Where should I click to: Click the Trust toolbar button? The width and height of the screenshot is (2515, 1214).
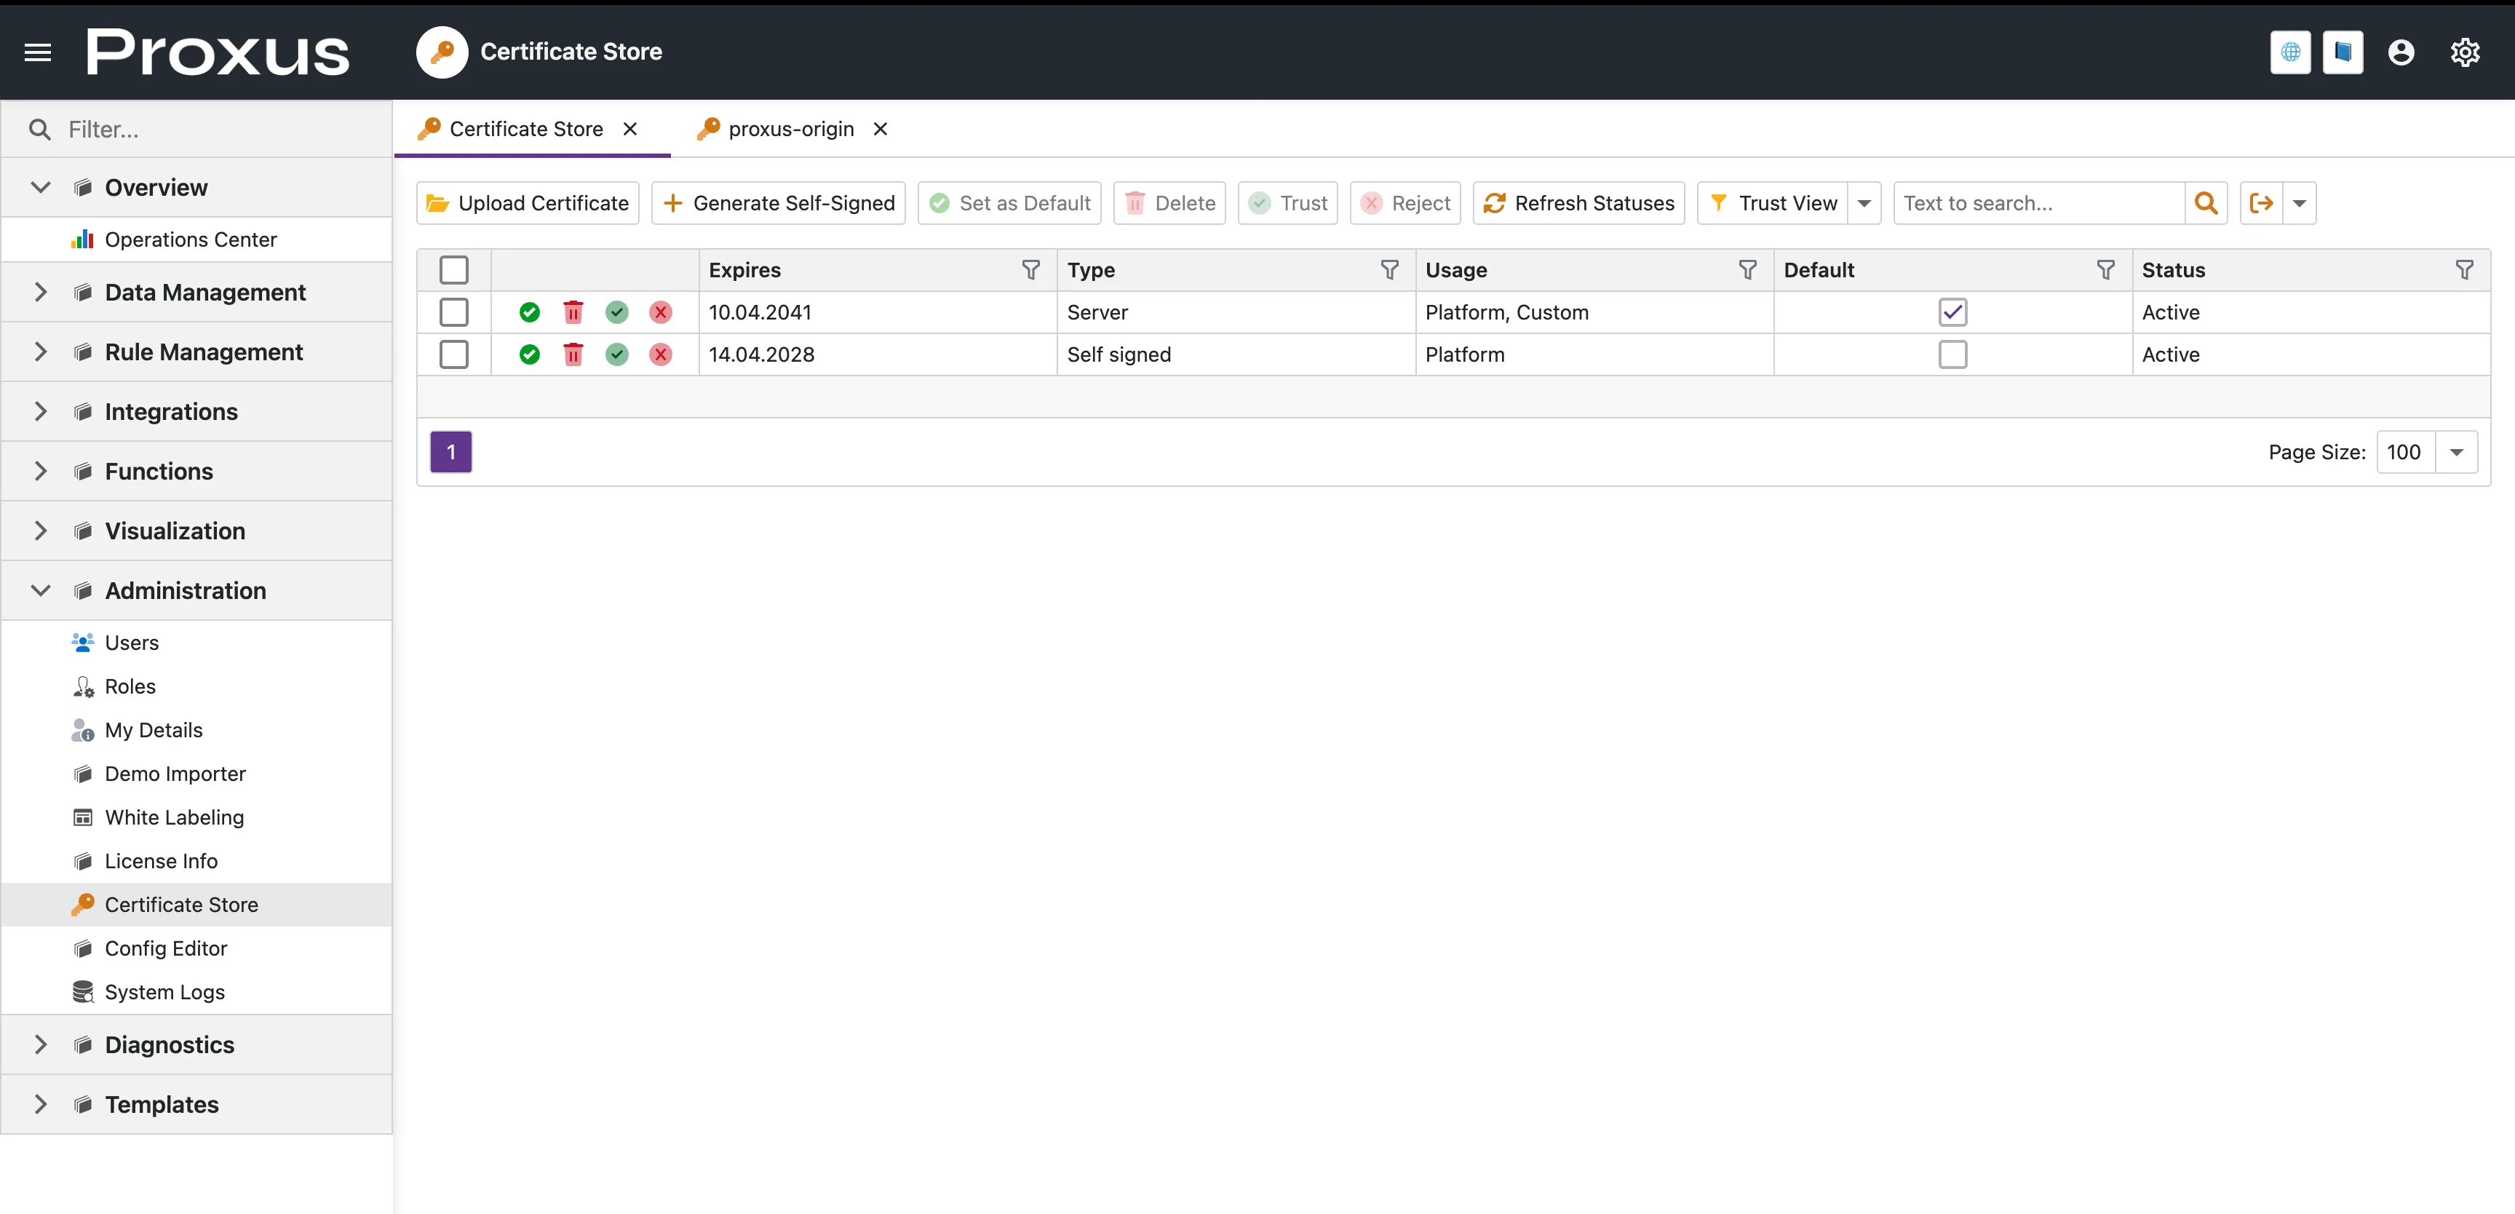[x=1288, y=203]
